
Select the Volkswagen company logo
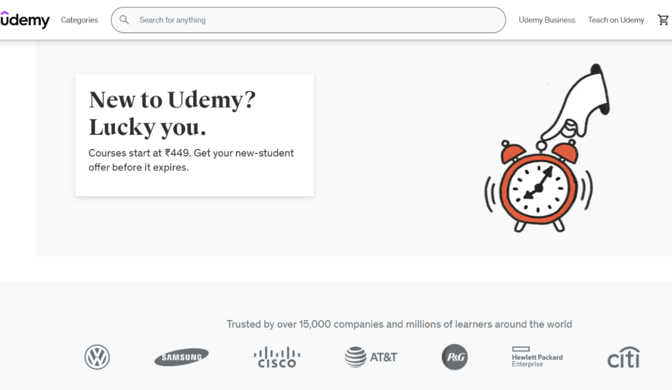pos(96,357)
